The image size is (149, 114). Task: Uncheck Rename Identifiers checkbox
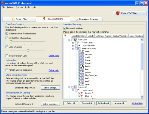point(64,28)
